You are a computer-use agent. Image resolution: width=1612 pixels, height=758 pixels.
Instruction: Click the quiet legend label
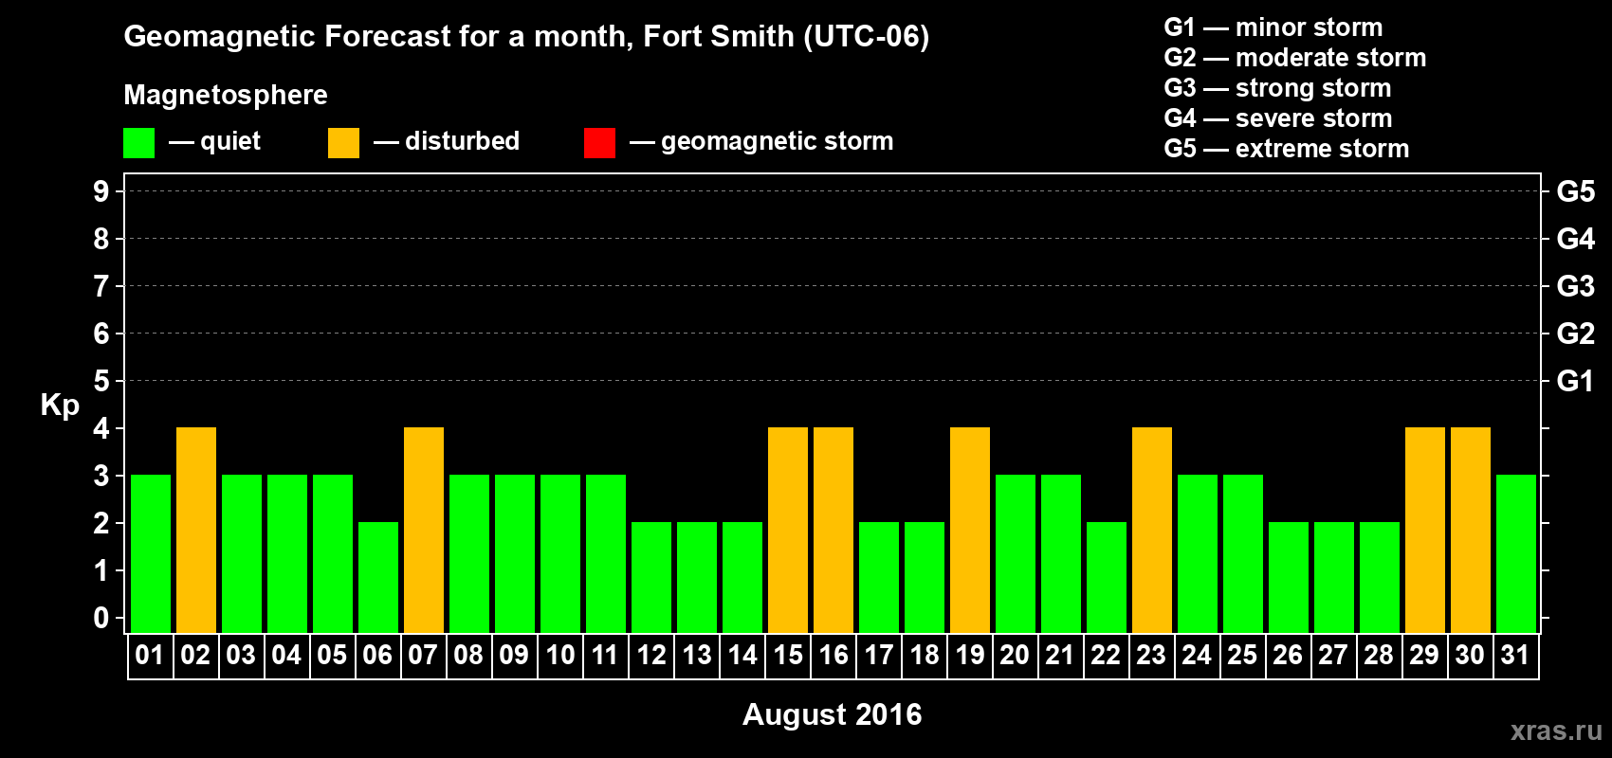pos(230,142)
